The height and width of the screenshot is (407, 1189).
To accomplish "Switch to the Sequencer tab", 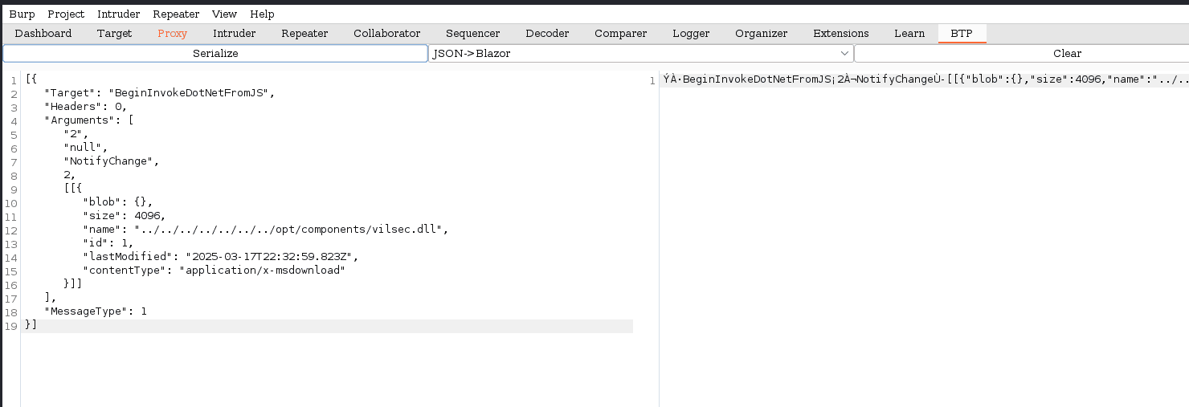I will pyautogui.click(x=473, y=33).
